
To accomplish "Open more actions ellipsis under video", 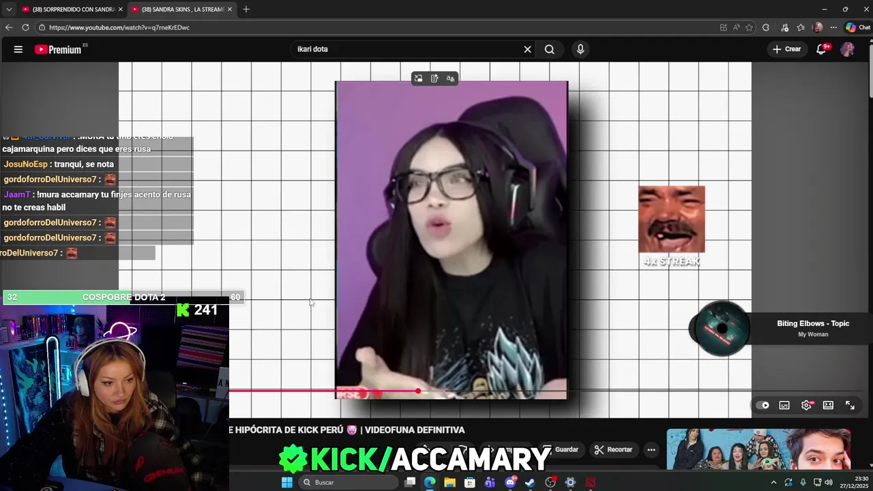I will 651,449.
